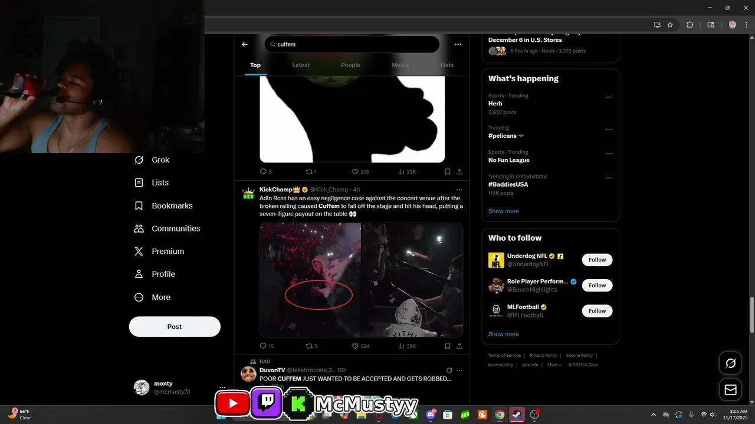Follow Role Player Performances
This screenshot has width=755, height=424.
[x=597, y=285]
